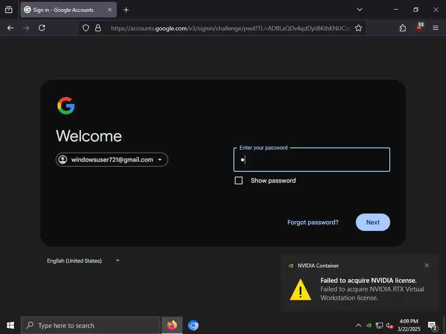Open muted volume tray icon

pyautogui.click(x=389, y=325)
